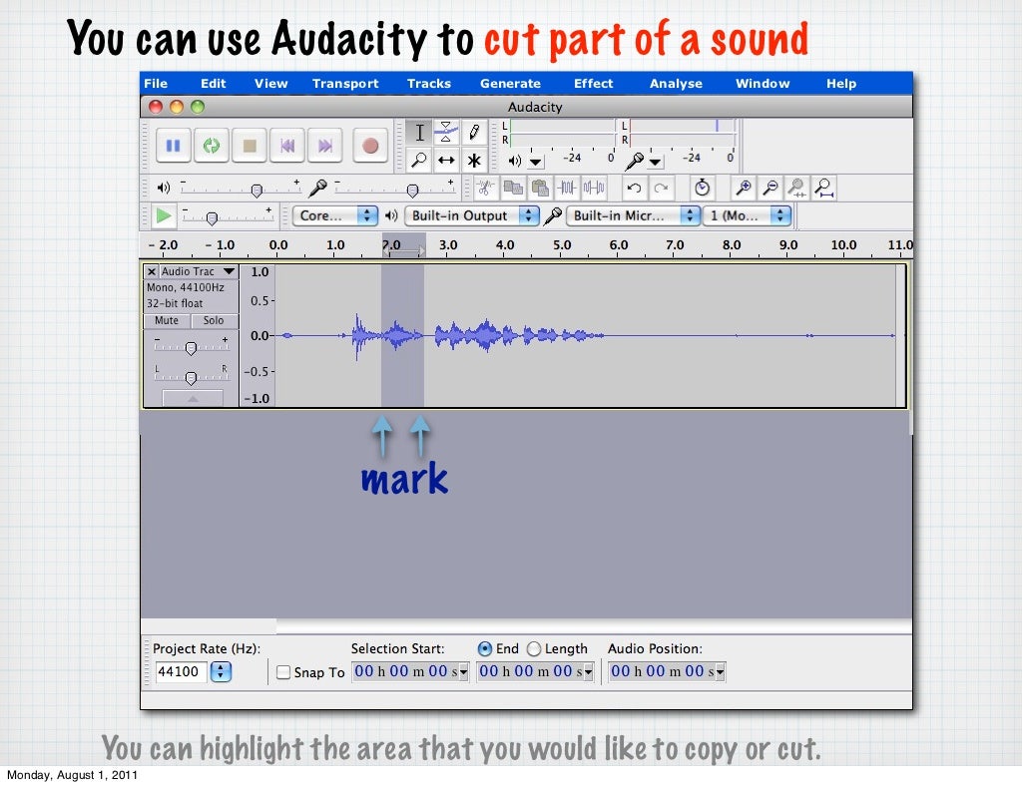1022x786 pixels.
Task: Click the track gain slider
Action: [191, 347]
